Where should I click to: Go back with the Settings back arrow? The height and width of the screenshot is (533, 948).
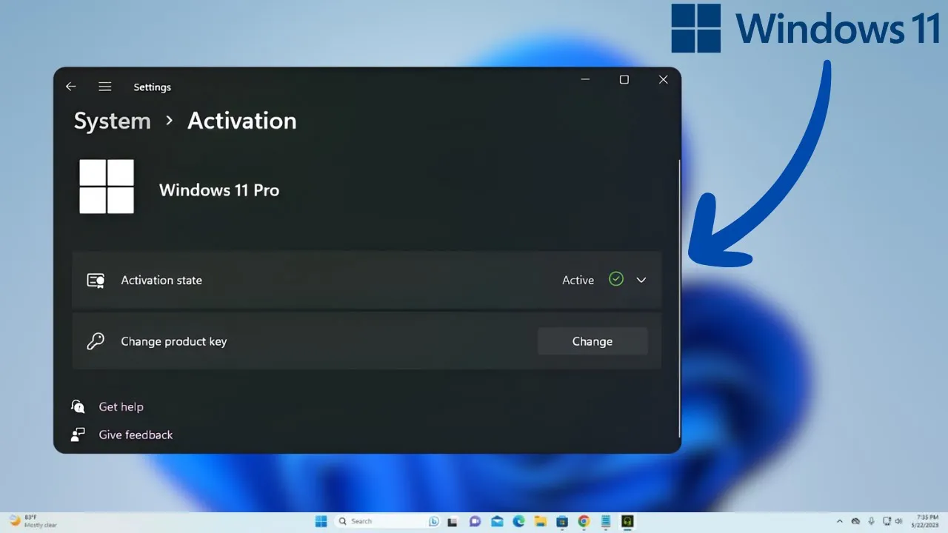click(71, 87)
